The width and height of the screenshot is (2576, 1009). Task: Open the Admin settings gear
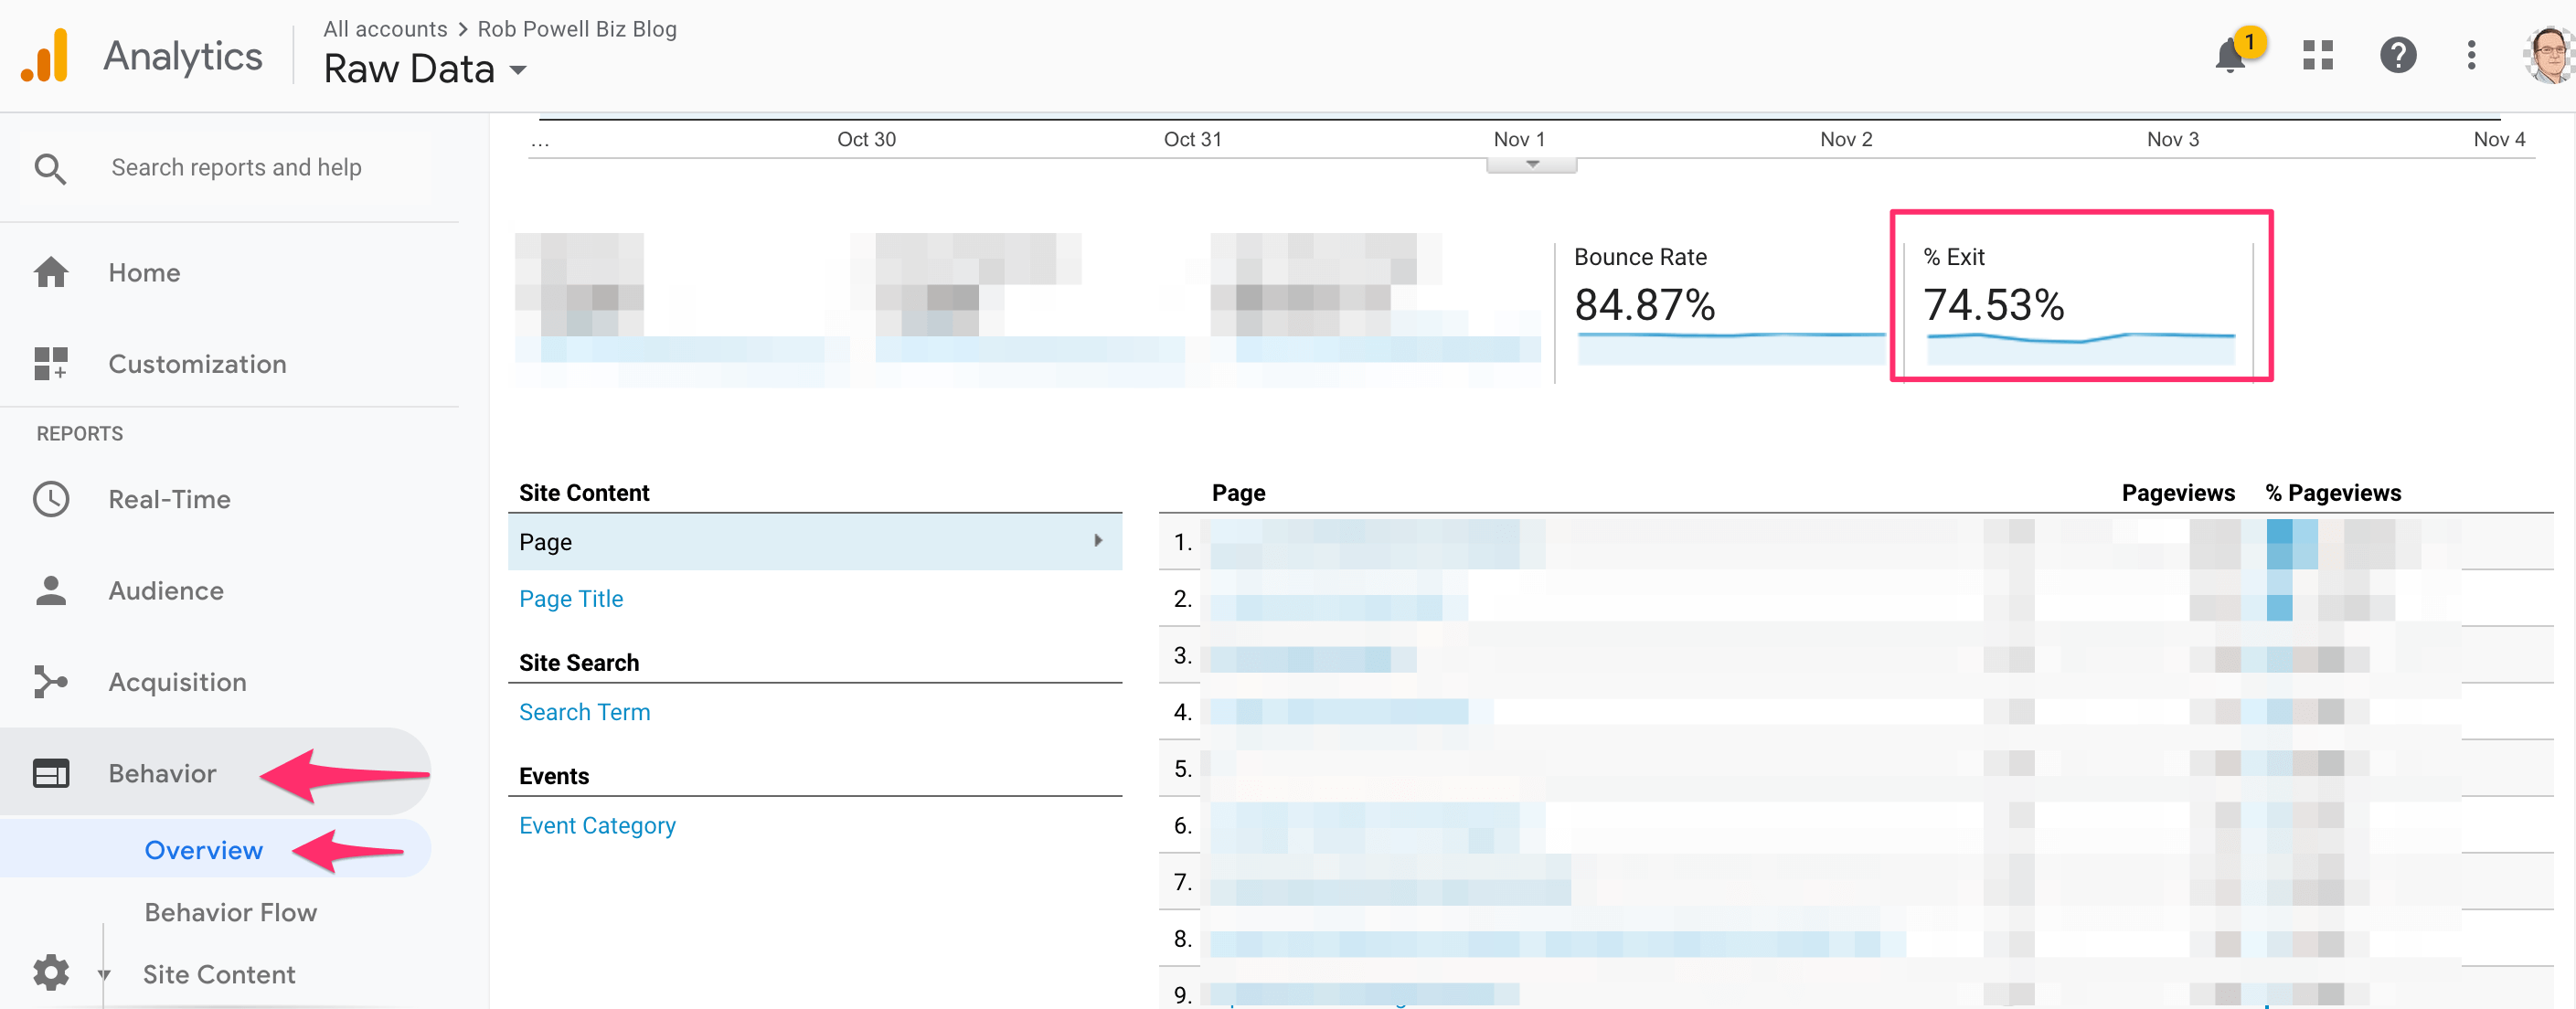[52, 972]
